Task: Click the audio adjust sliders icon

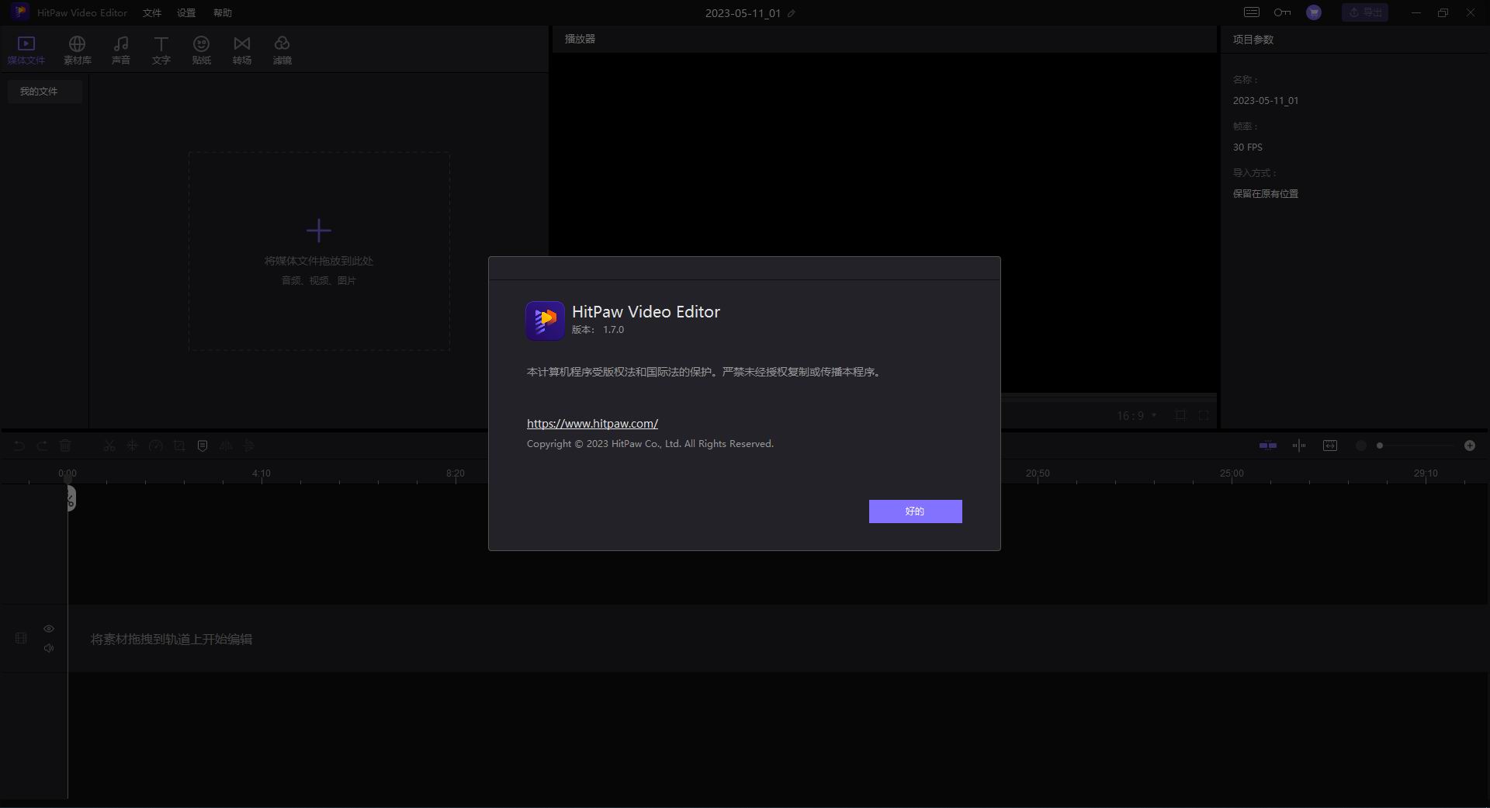Action: tap(249, 446)
